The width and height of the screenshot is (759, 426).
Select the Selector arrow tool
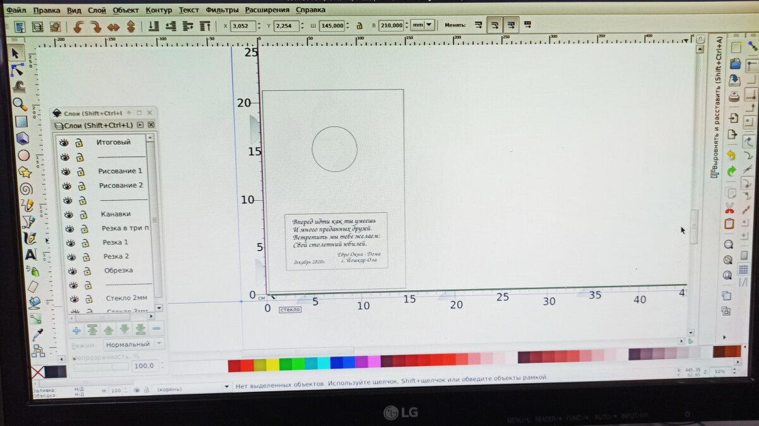pyautogui.click(x=15, y=53)
